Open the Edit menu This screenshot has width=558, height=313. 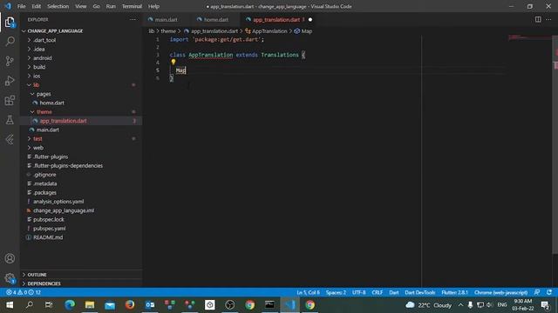[x=37, y=6]
